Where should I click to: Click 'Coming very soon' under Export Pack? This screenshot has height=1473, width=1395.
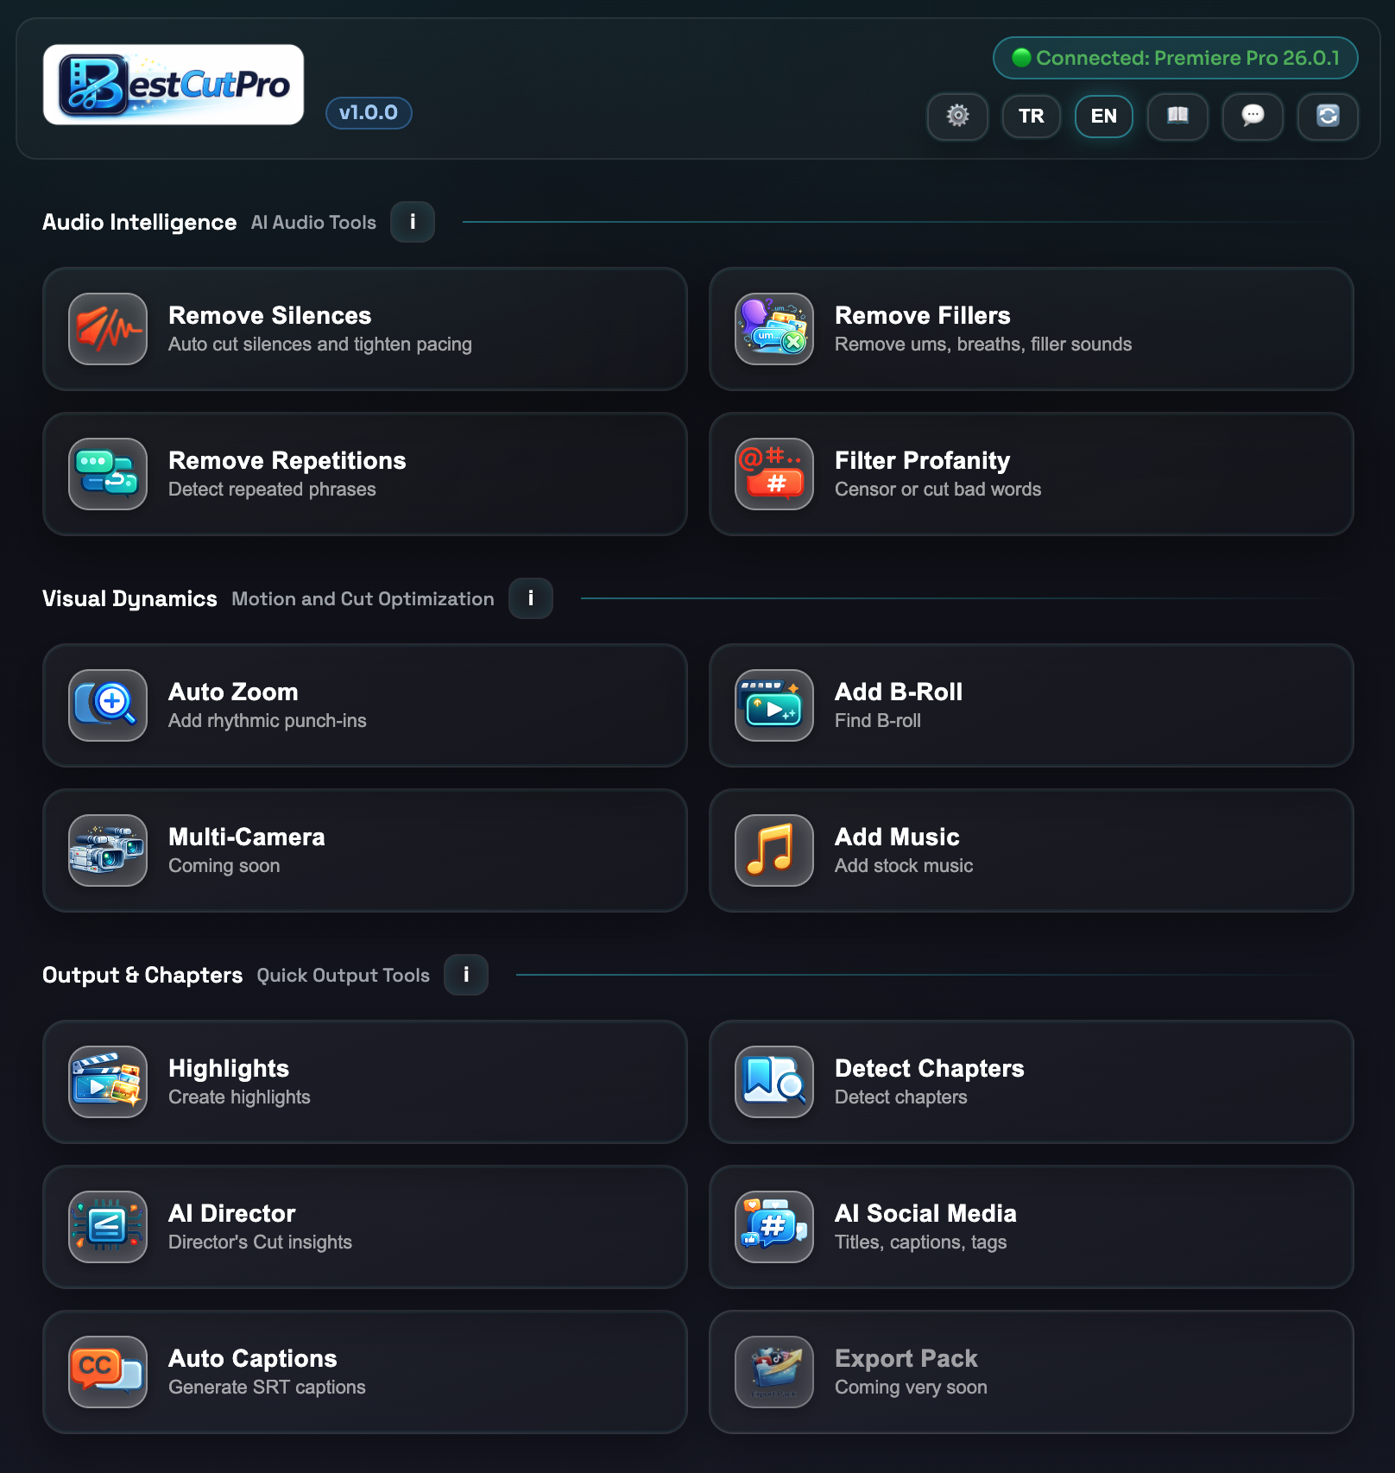(x=911, y=1387)
